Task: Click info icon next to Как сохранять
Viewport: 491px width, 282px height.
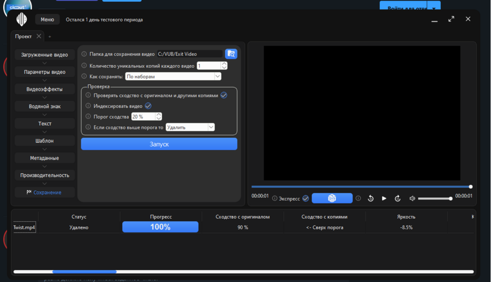Action: pos(84,76)
